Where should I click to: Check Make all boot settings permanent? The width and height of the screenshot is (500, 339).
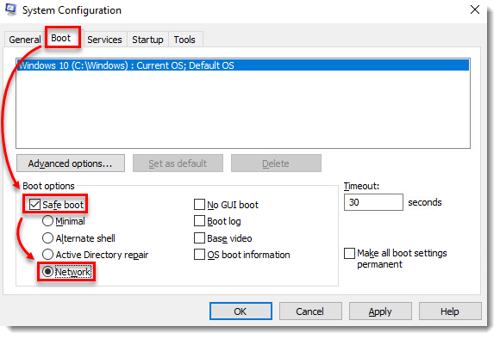pyautogui.click(x=349, y=253)
